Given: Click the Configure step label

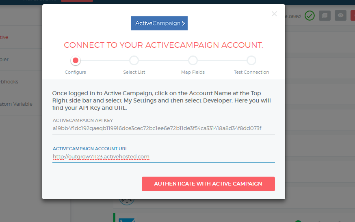Looking at the screenshot, I should click(x=76, y=72).
